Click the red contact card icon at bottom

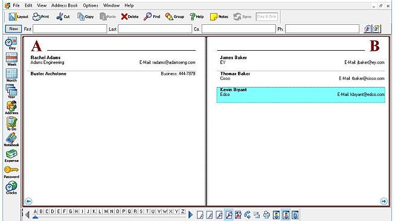click(x=286, y=215)
